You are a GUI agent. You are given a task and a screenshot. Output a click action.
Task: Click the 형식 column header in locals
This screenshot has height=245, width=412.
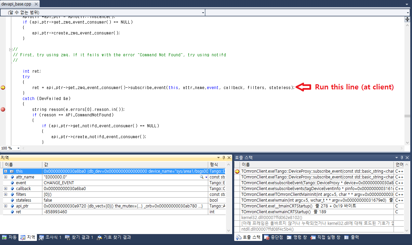click(x=217, y=165)
